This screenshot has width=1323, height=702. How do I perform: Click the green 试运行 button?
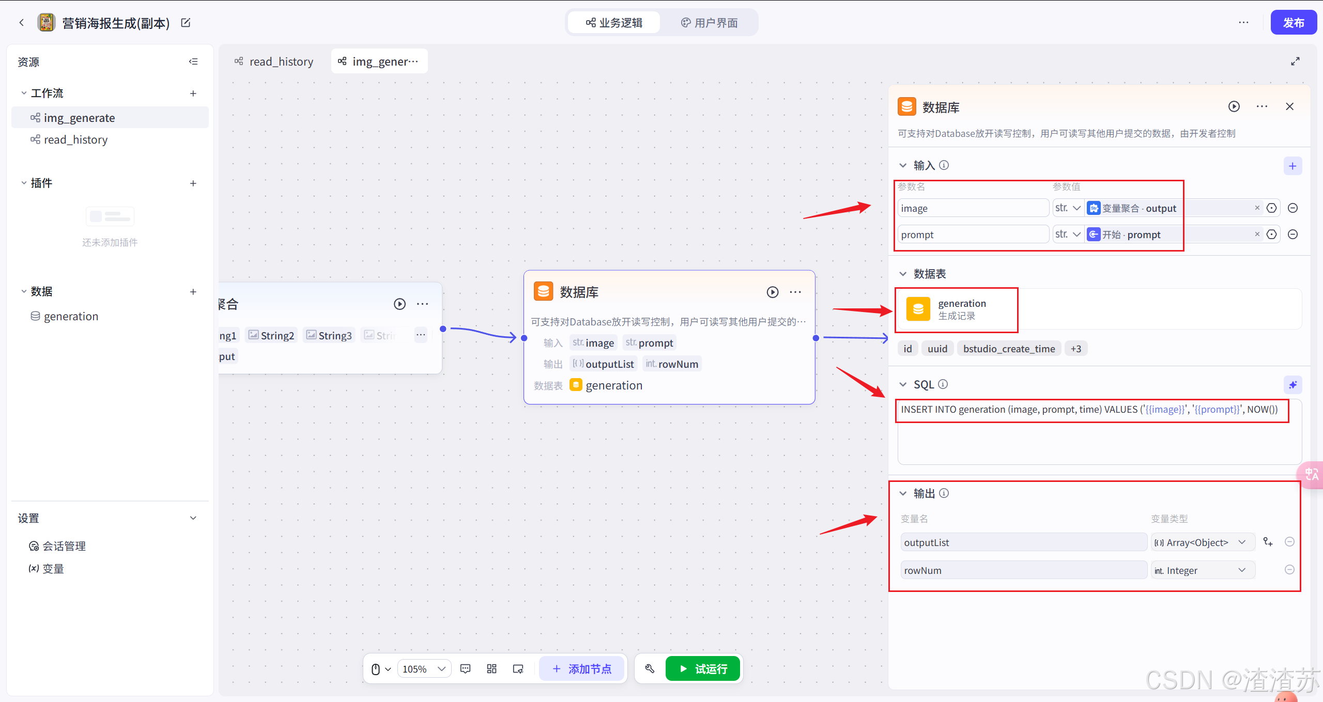coord(703,669)
